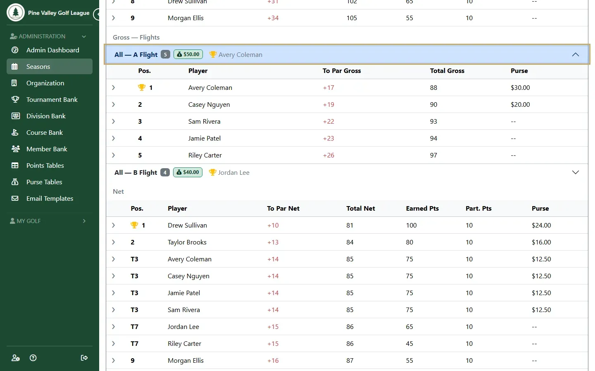Click the $24.00 purse value

click(541, 225)
